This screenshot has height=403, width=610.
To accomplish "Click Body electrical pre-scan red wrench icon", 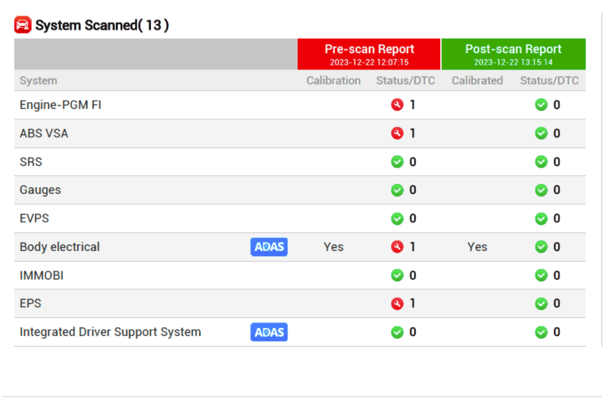I will (x=397, y=247).
